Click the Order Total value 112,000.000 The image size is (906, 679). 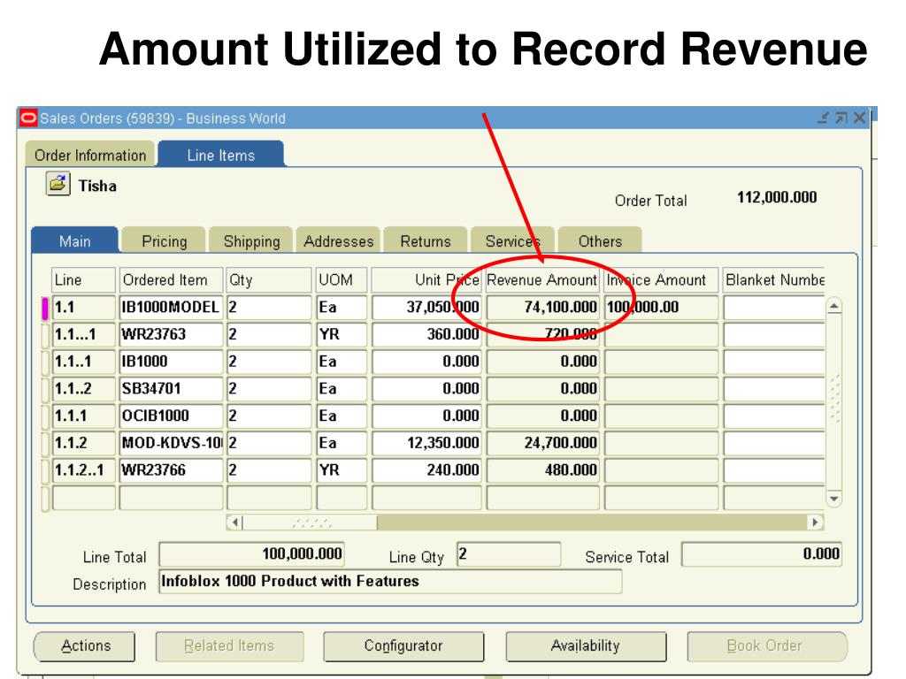pos(777,197)
